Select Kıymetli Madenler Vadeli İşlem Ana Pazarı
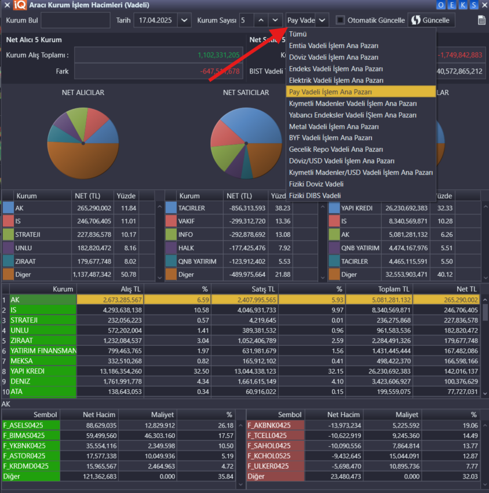 point(361,104)
